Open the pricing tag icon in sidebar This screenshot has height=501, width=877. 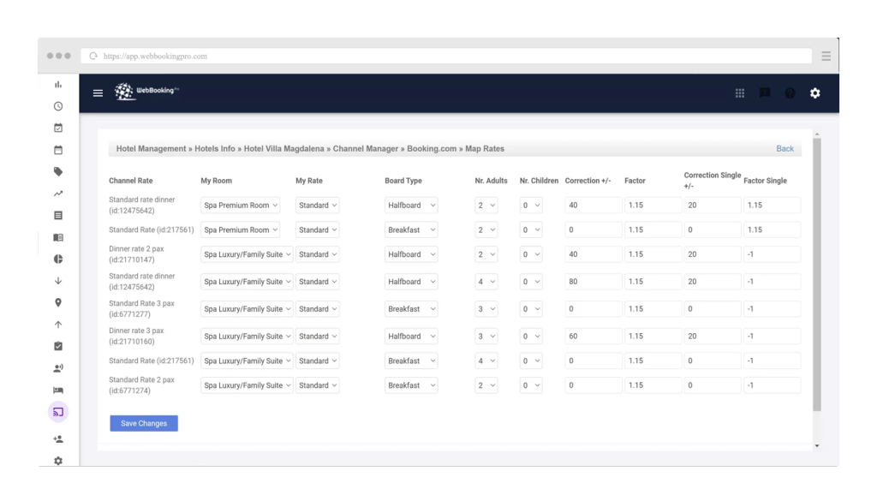click(58, 170)
